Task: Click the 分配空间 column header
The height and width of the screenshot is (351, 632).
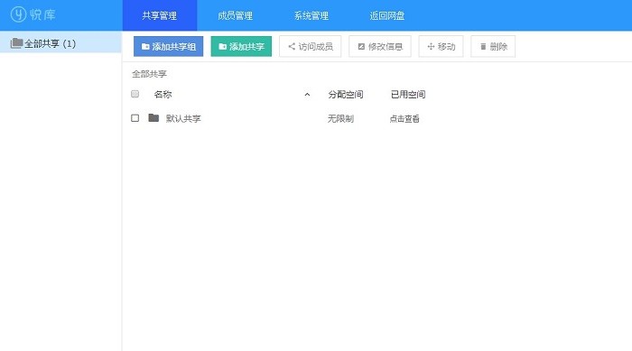Action: pyautogui.click(x=346, y=95)
